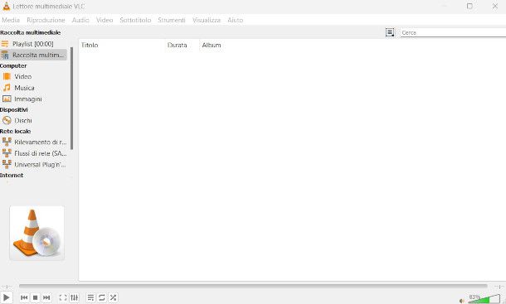
Task: Close the VLC window
Action: click(494, 6)
